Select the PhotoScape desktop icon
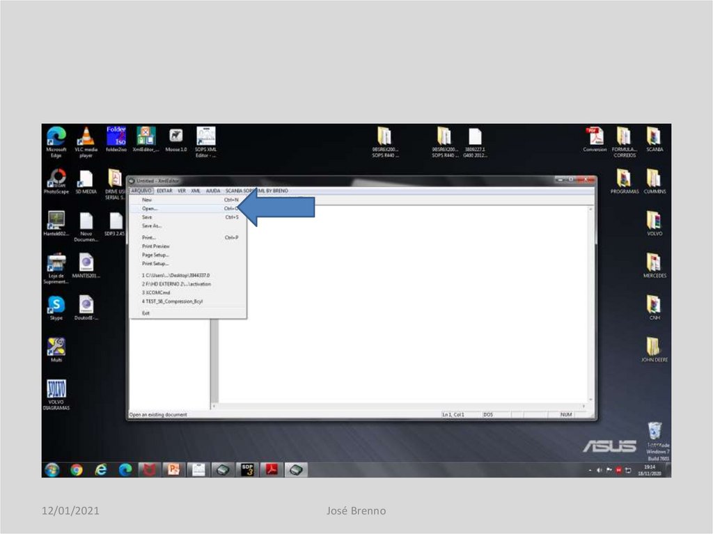Screen dimensions: 713x534 tap(56, 179)
